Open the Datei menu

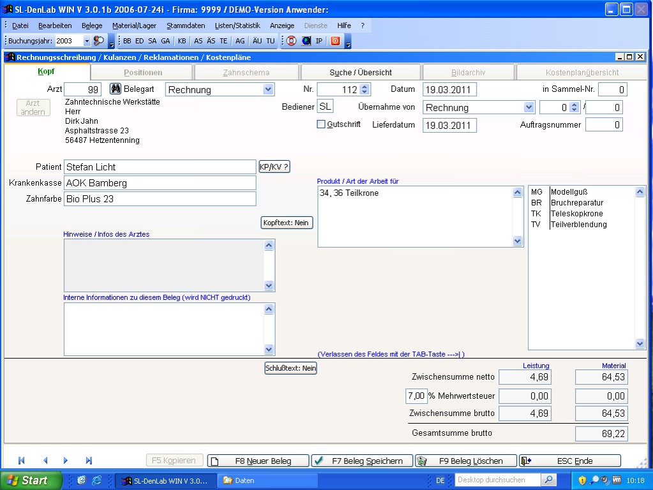(20, 26)
